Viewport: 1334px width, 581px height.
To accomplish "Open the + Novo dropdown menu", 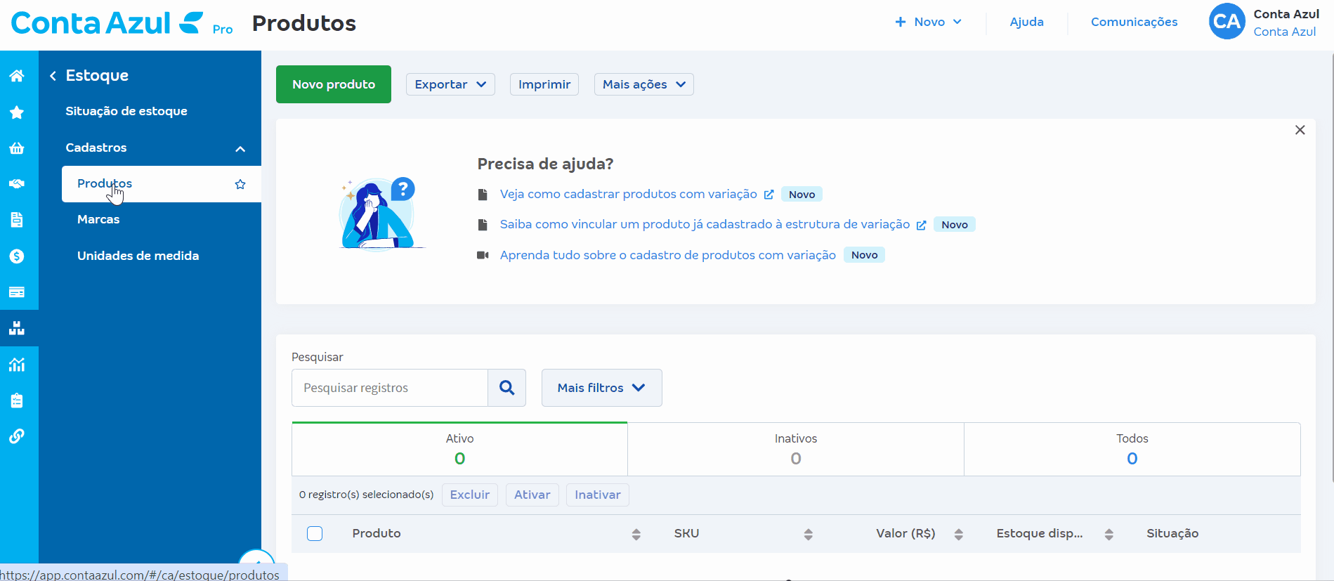I will tap(929, 22).
